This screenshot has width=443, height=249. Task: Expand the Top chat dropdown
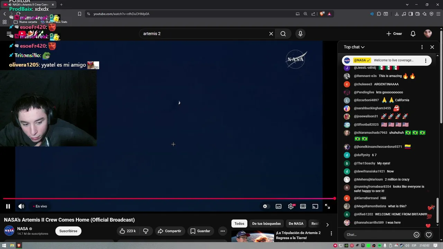pos(354,47)
